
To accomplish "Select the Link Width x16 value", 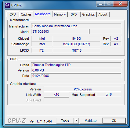I will (x=56, y=94).
